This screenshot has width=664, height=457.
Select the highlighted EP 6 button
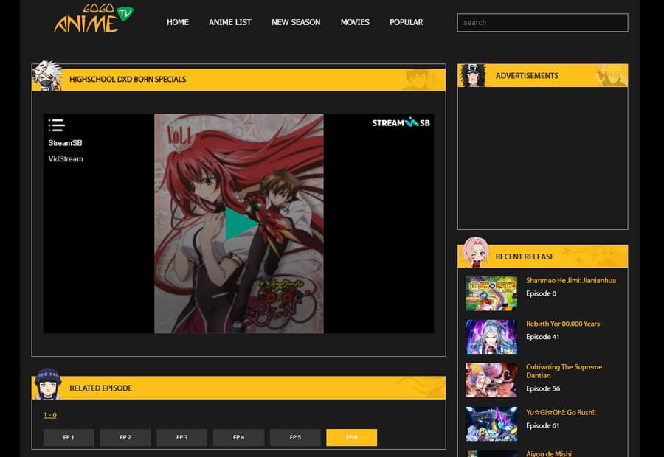tap(351, 438)
